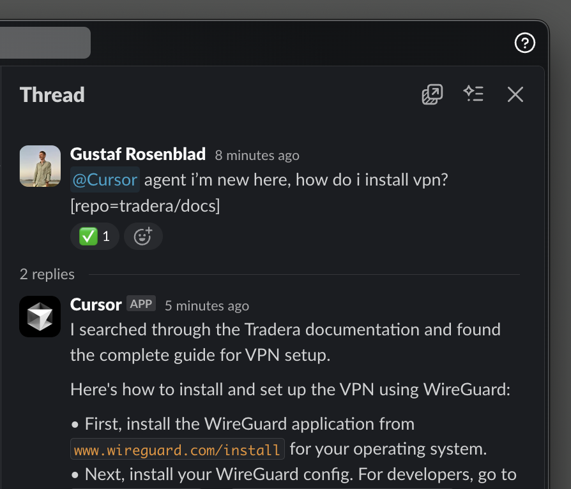Toggle the green checkmark reaction

(95, 237)
